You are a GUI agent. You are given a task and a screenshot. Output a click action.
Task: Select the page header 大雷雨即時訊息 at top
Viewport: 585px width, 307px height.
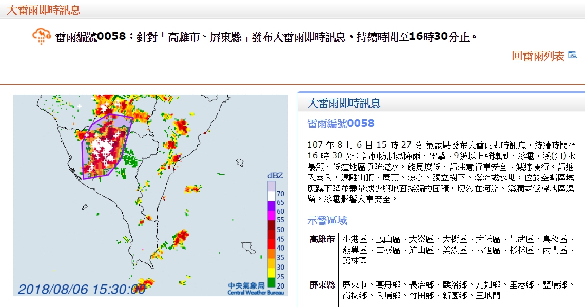(43, 10)
